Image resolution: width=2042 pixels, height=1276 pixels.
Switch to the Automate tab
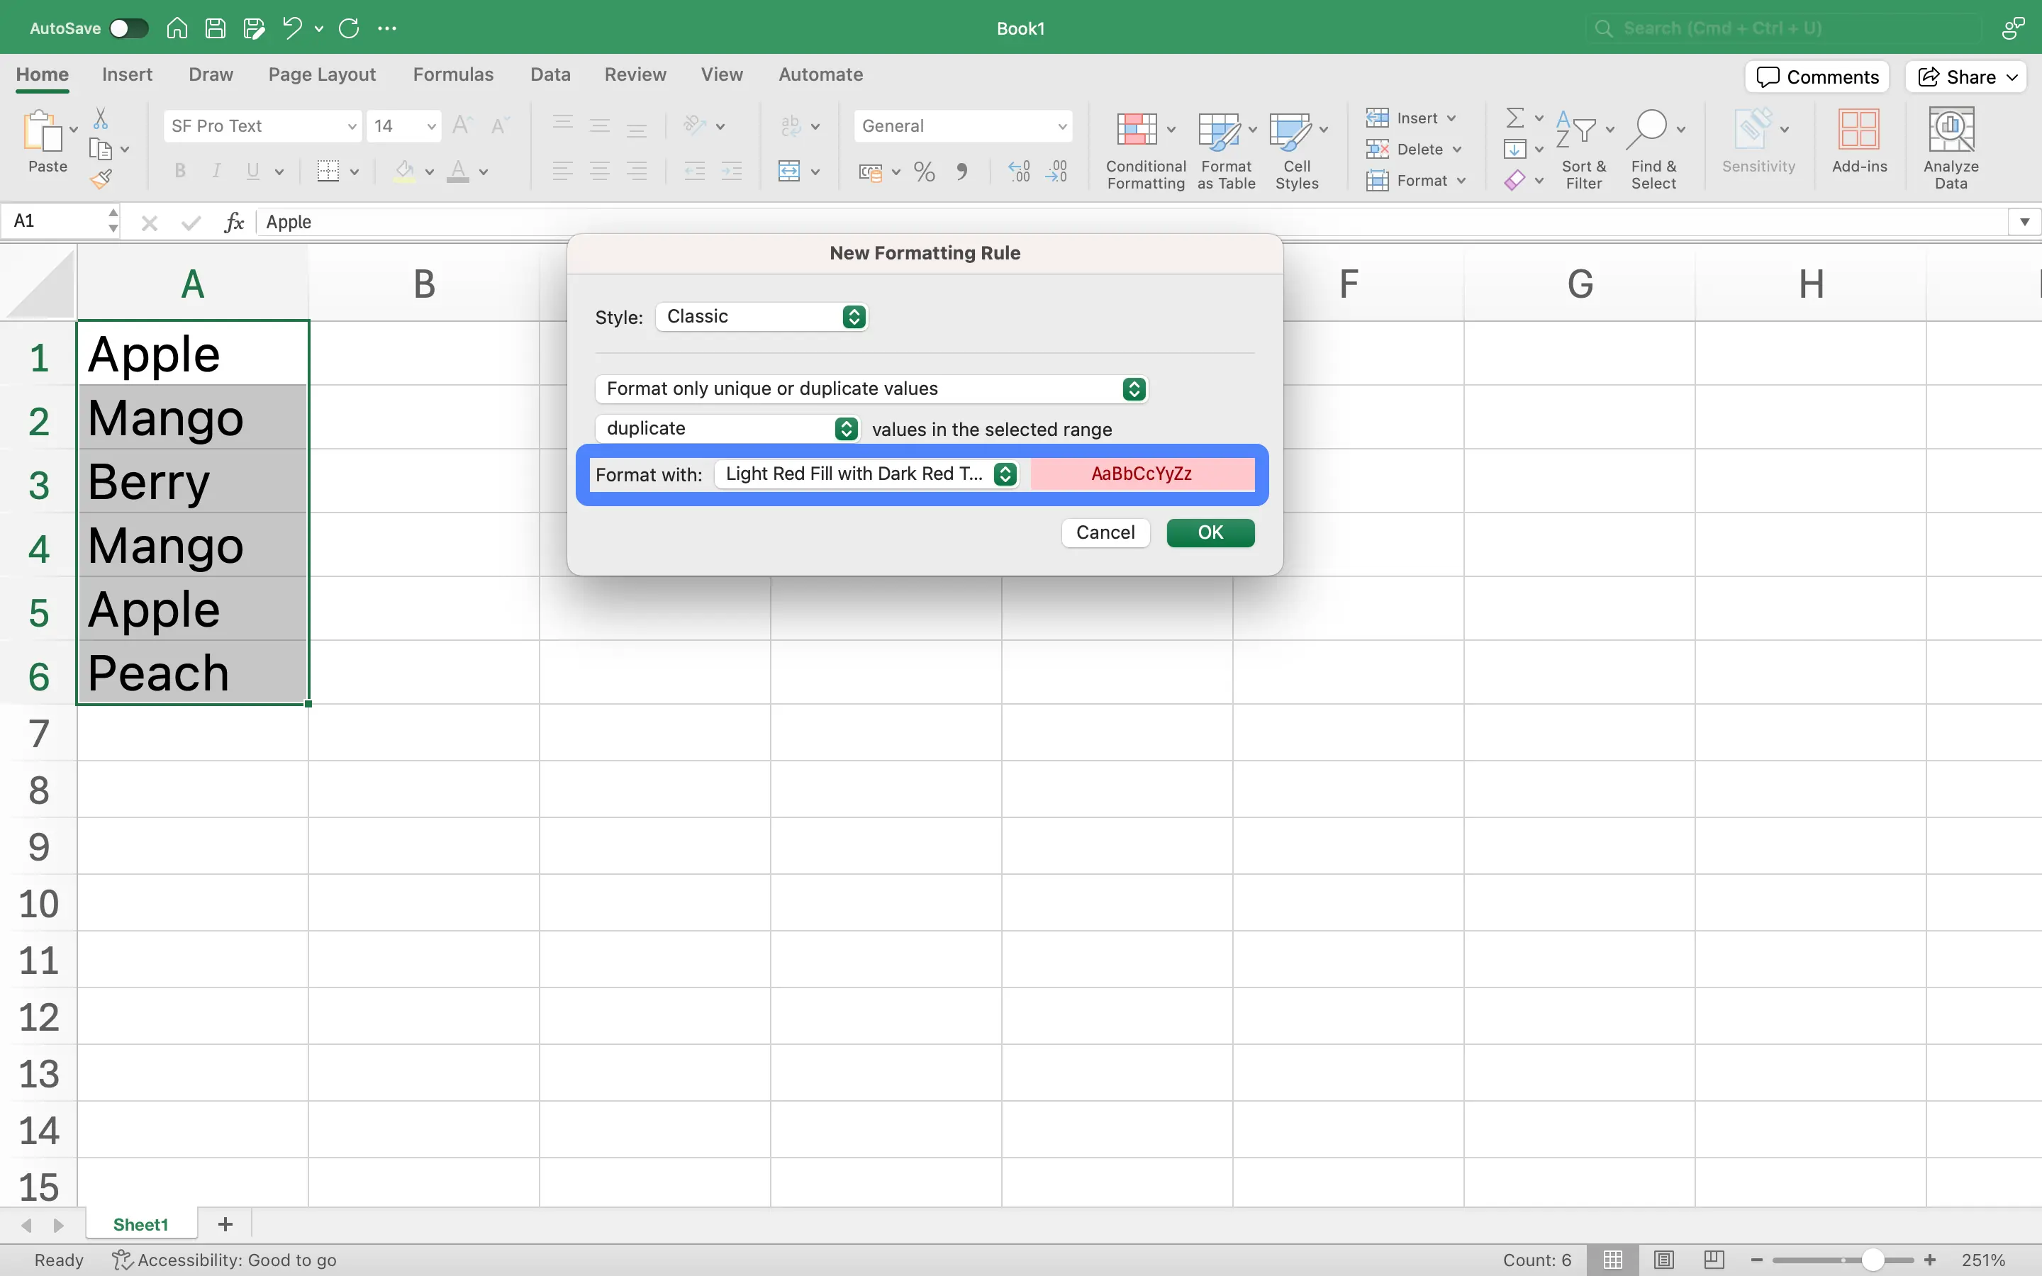tap(820, 74)
